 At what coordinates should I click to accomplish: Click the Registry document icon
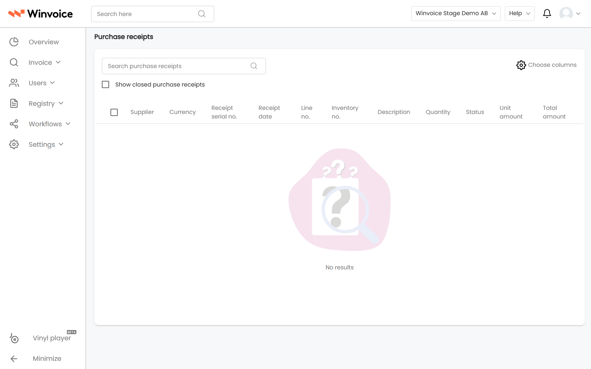(x=14, y=103)
